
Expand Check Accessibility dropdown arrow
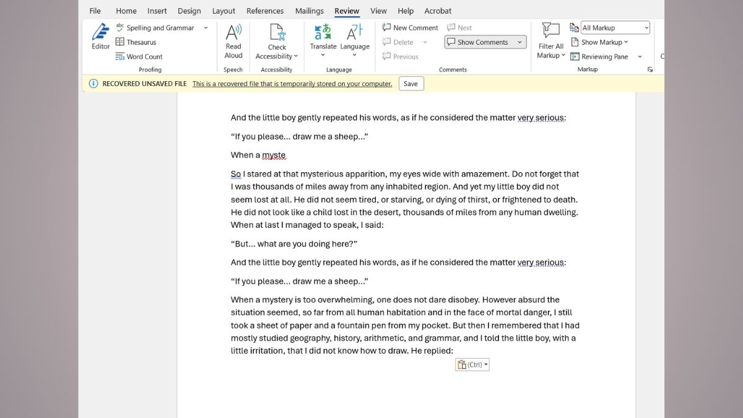(296, 56)
